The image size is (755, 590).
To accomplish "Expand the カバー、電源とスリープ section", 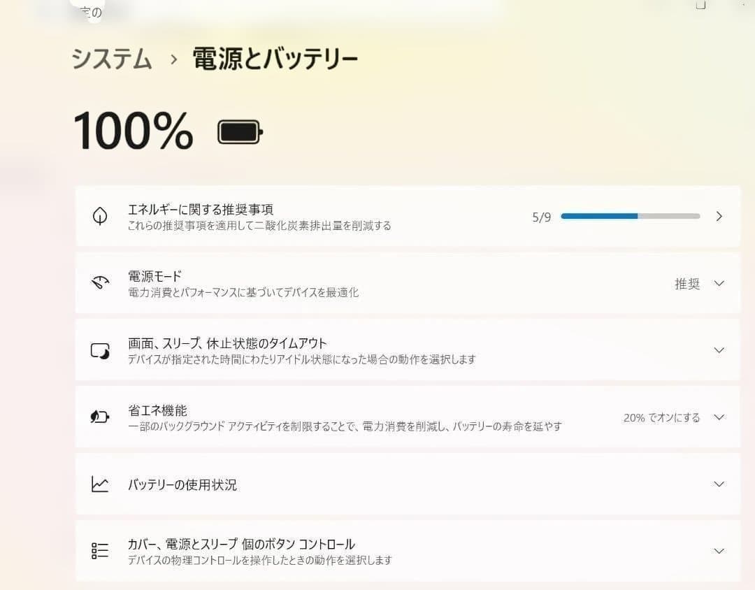I will pyautogui.click(x=719, y=550).
